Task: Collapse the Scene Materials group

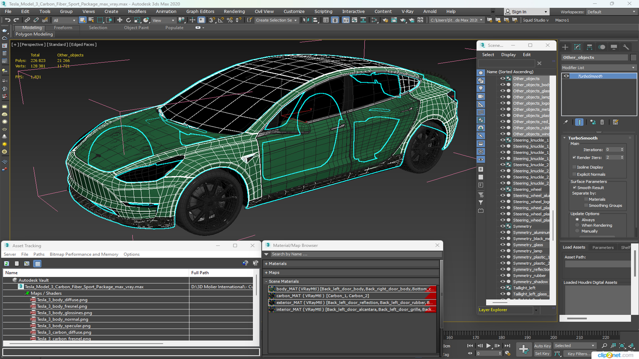Action: [266, 282]
